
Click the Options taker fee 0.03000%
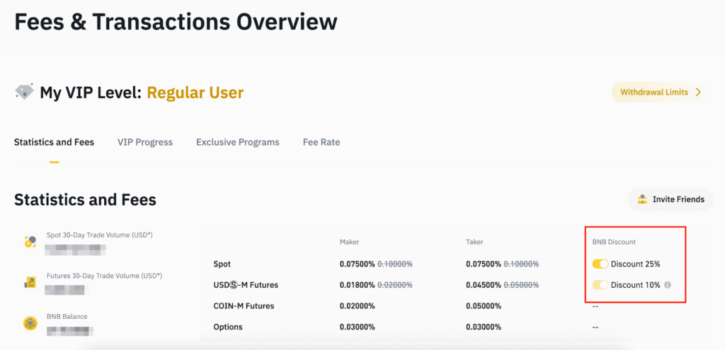click(484, 327)
